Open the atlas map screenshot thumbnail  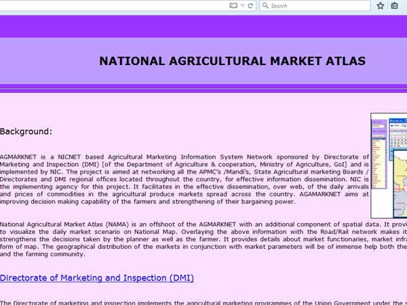coord(389,166)
